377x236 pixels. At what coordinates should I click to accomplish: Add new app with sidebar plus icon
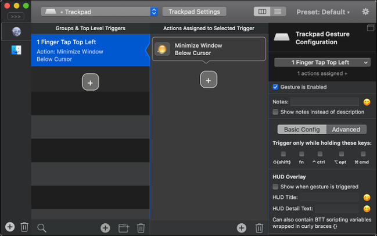point(10,227)
